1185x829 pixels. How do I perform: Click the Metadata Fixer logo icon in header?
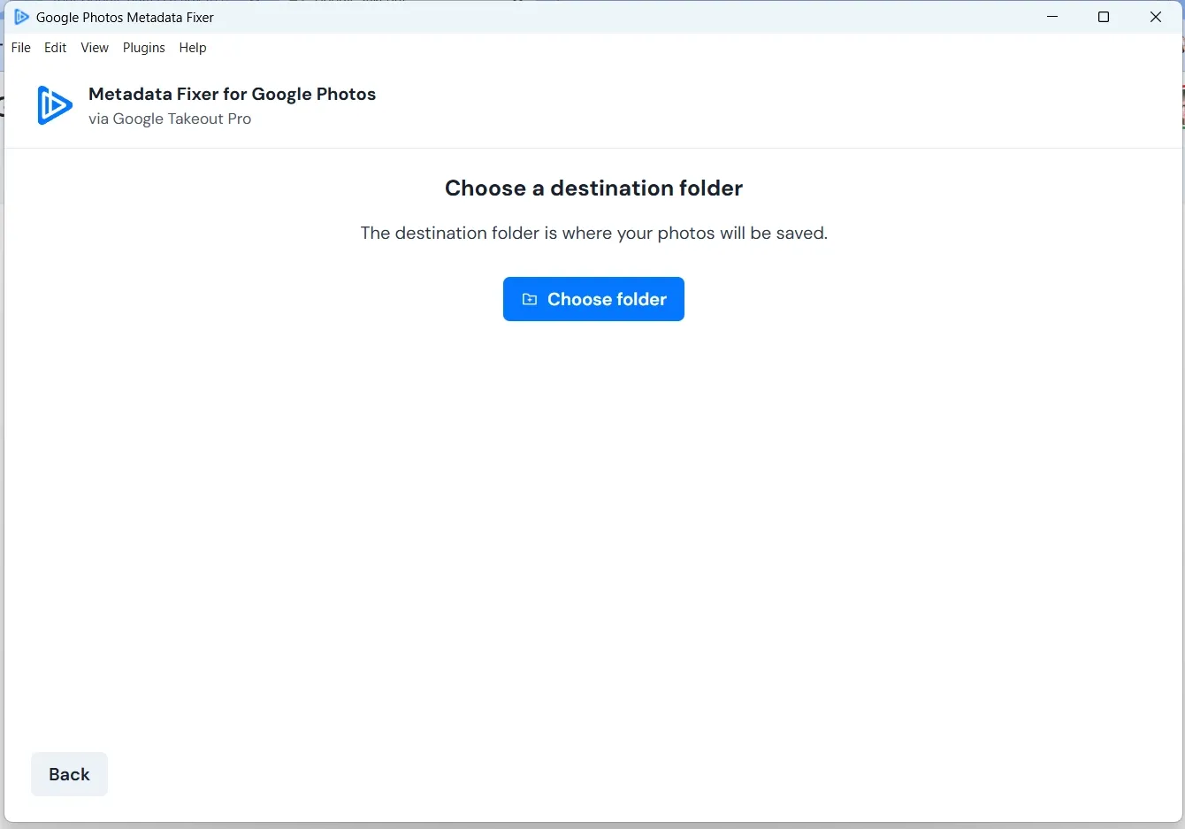click(x=55, y=106)
